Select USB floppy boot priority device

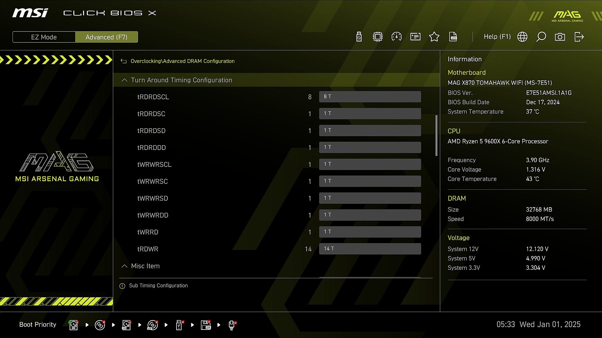[x=206, y=325]
